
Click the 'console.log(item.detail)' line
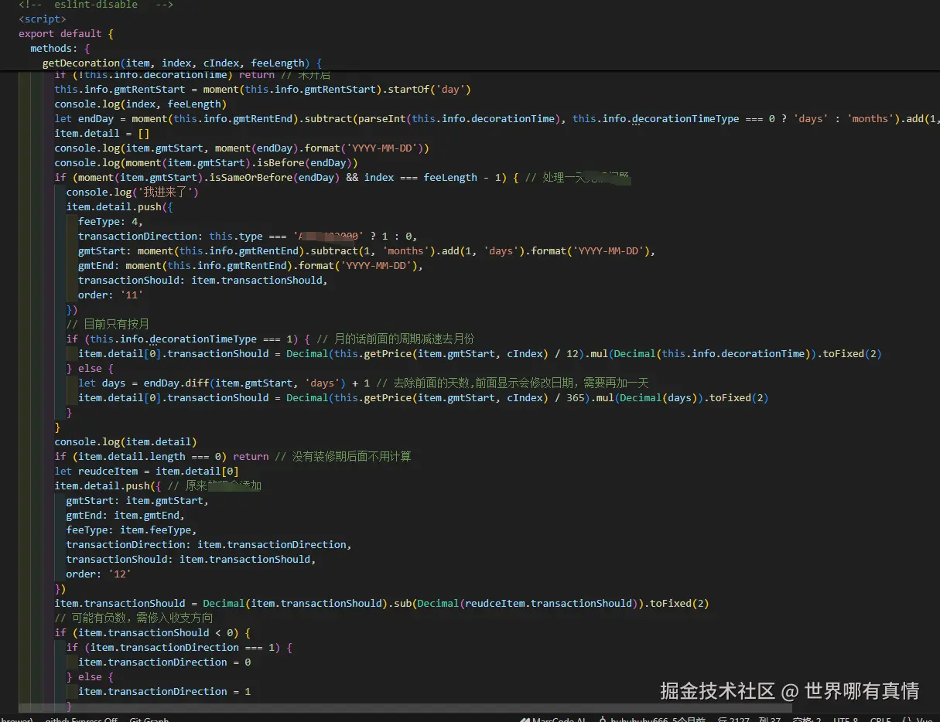125,441
